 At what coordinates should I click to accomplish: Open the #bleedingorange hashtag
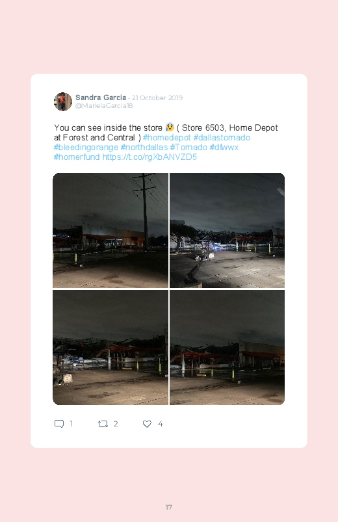(x=86, y=147)
